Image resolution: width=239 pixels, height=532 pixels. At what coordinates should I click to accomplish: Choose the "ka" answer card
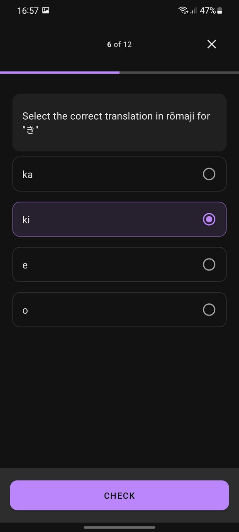tap(119, 174)
